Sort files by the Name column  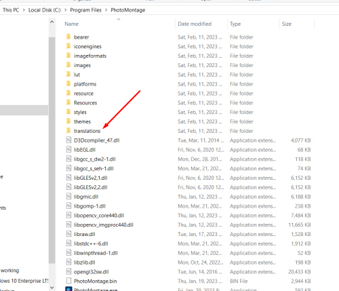[71, 24]
